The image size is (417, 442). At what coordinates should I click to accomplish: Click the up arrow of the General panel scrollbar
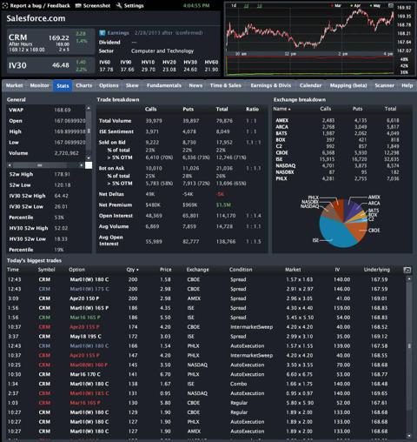[89, 108]
